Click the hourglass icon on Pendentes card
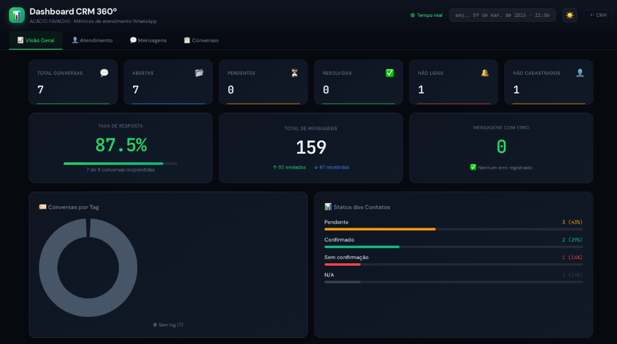The image size is (617, 344). click(x=294, y=73)
